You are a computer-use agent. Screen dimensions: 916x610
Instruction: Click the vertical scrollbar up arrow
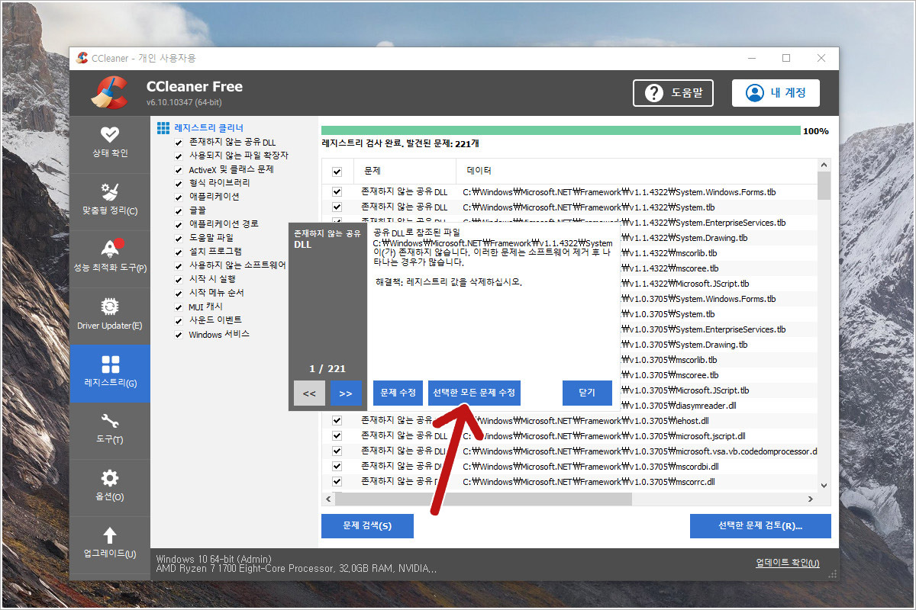pyautogui.click(x=824, y=164)
